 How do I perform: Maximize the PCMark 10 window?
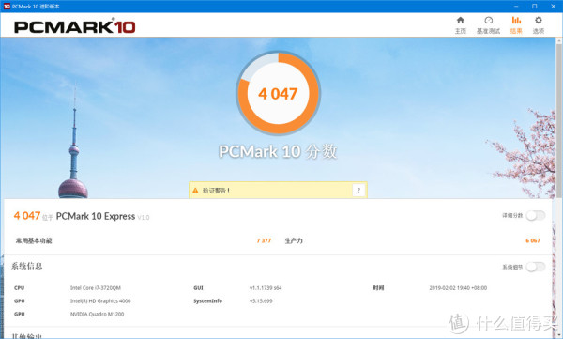(535, 7)
